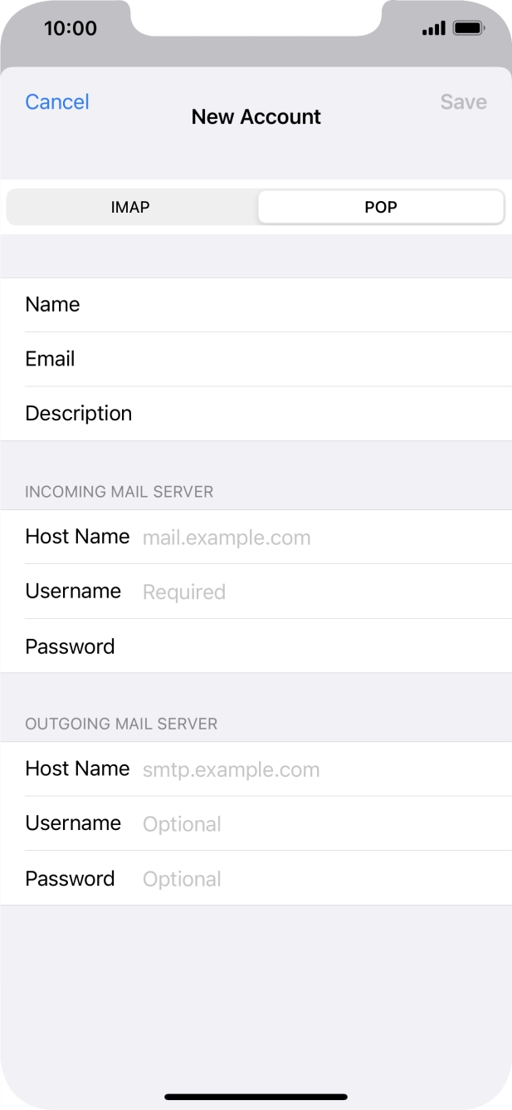This screenshot has width=512, height=1110.
Task: Tap the outgoing Password Optional field
Action: [256, 878]
